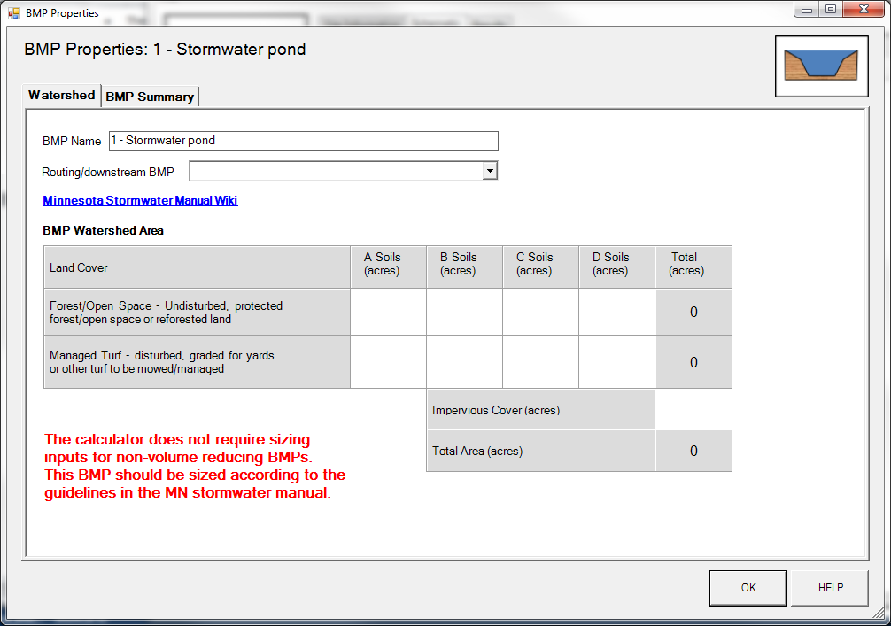Click Forest/Open Space D Soils cell
The width and height of the screenshot is (891, 626).
point(616,312)
